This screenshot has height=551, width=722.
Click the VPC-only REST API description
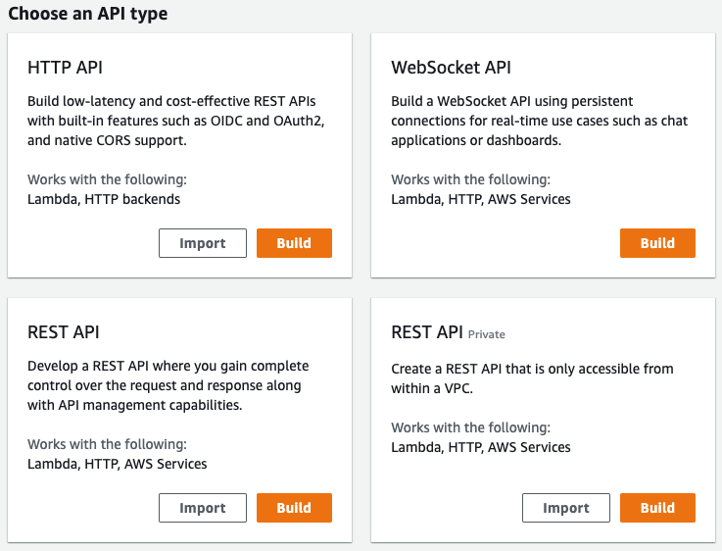532,377
